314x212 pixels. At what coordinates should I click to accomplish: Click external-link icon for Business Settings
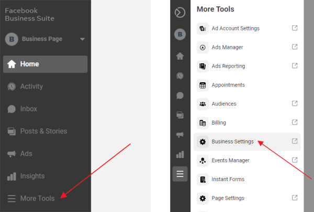[x=295, y=141]
